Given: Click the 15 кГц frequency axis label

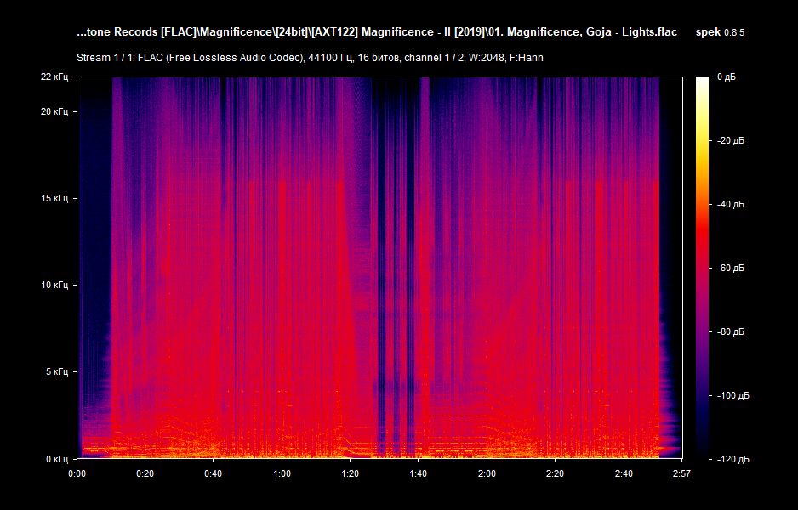Looking at the screenshot, I should pyautogui.click(x=54, y=198).
